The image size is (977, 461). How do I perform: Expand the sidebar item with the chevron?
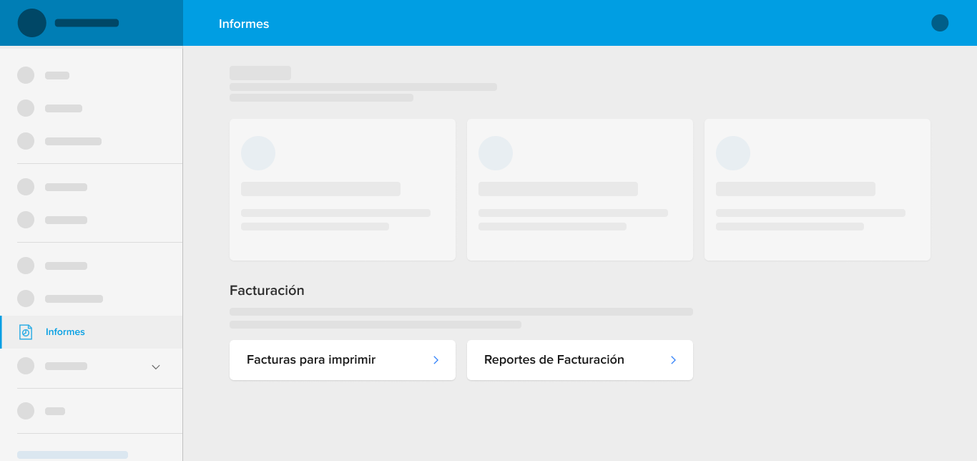(x=156, y=367)
